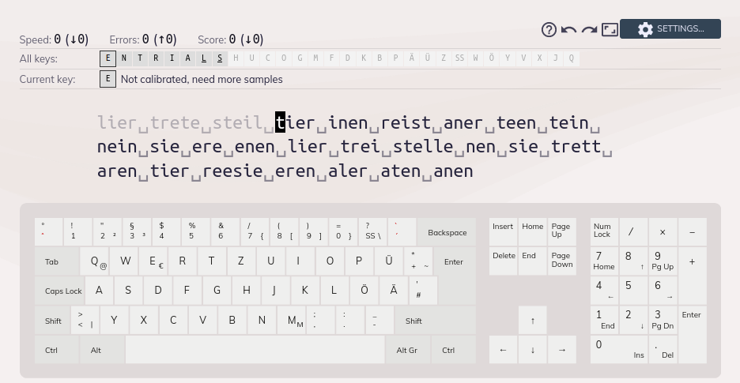
Task: Click the Home key above End
Action: point(532,232)
